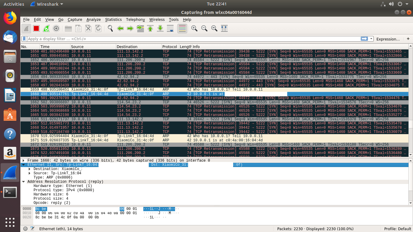Click expert information status bar circle
The height and width of the screenshot is (232, 413).
(x=25, y=229)
